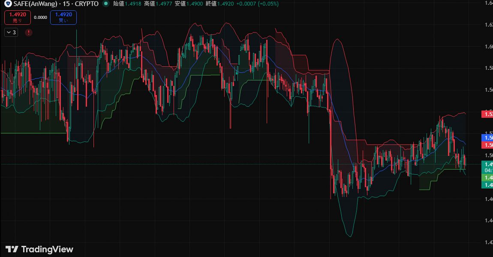Click the SAFE symbol logo icon
The image size is (493, 257).
click(x=8, y=4)
